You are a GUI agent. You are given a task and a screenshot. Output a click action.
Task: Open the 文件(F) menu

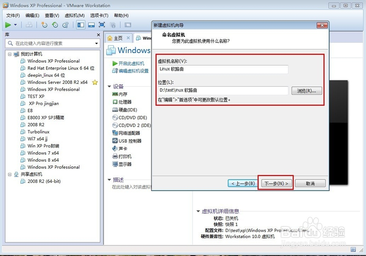coord(13,15)
